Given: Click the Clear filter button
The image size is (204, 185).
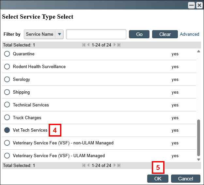Looking at the screenshot, I should pyautogui.click(x=165, y=34).
